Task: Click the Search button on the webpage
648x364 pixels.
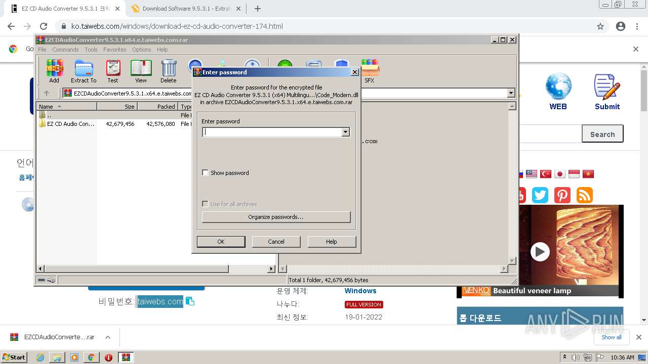Action: pos(602,134)
